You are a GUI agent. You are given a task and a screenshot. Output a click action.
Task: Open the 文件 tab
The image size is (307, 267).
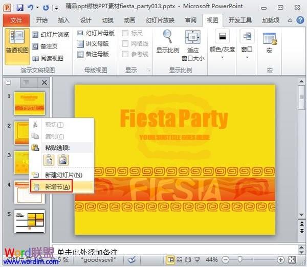click(16, 20)
